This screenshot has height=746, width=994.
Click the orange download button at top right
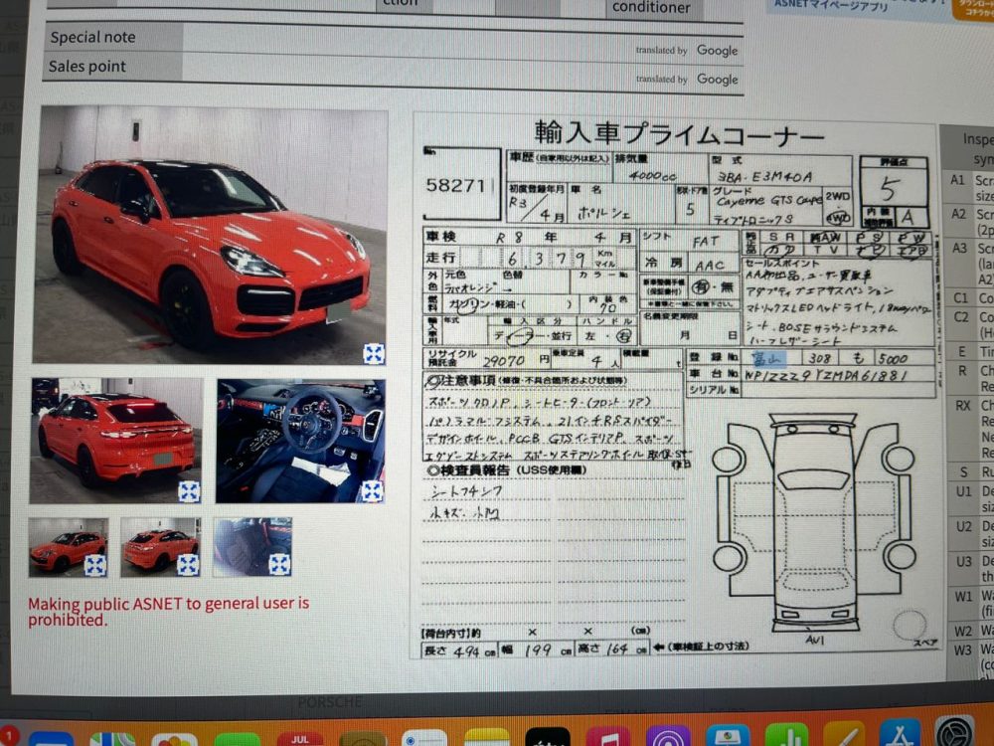click(x=972, y=9)
